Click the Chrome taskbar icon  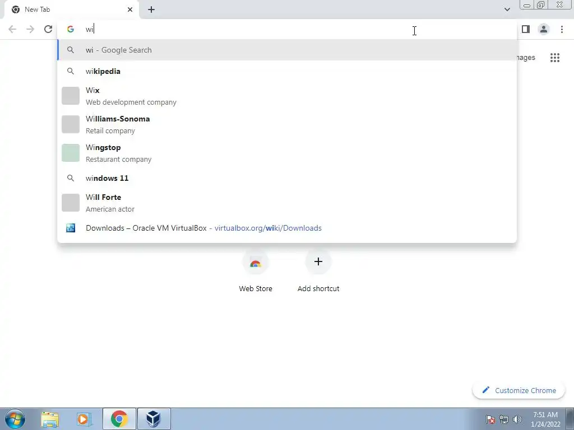(119, 419)
